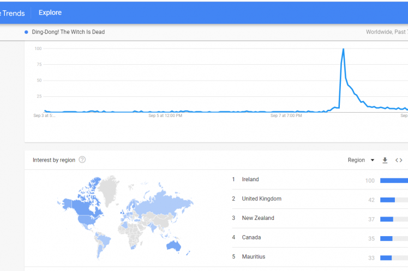
Task: Select Ireland in the region ranking
Action: (x=250, y=180)
